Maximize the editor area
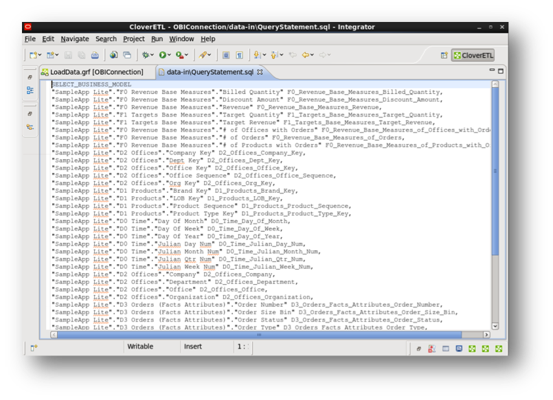This screenshot has height=400, width=553. [x=501, y=71]
